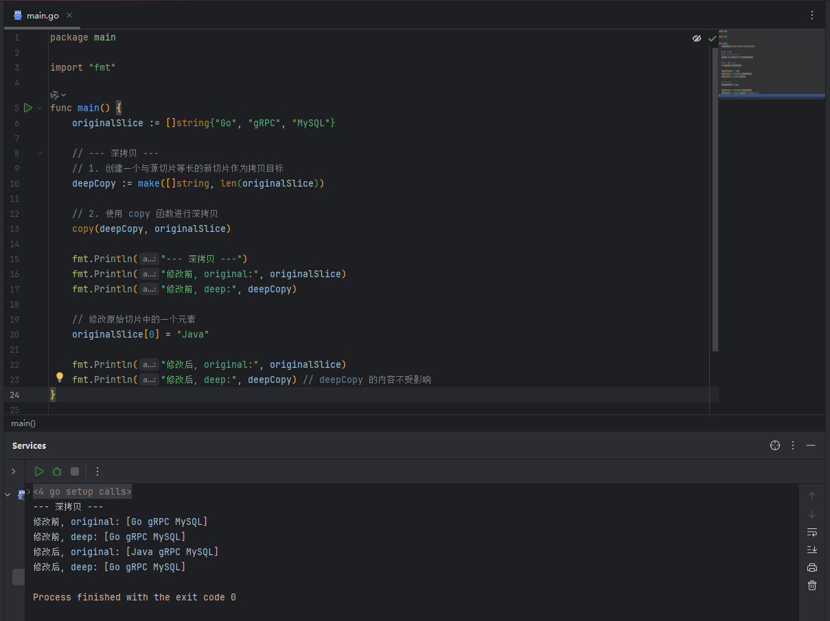Viewport: 830px width, 621px height.
Task: Click line number 10 in gutter
Action: coord(15,183)
